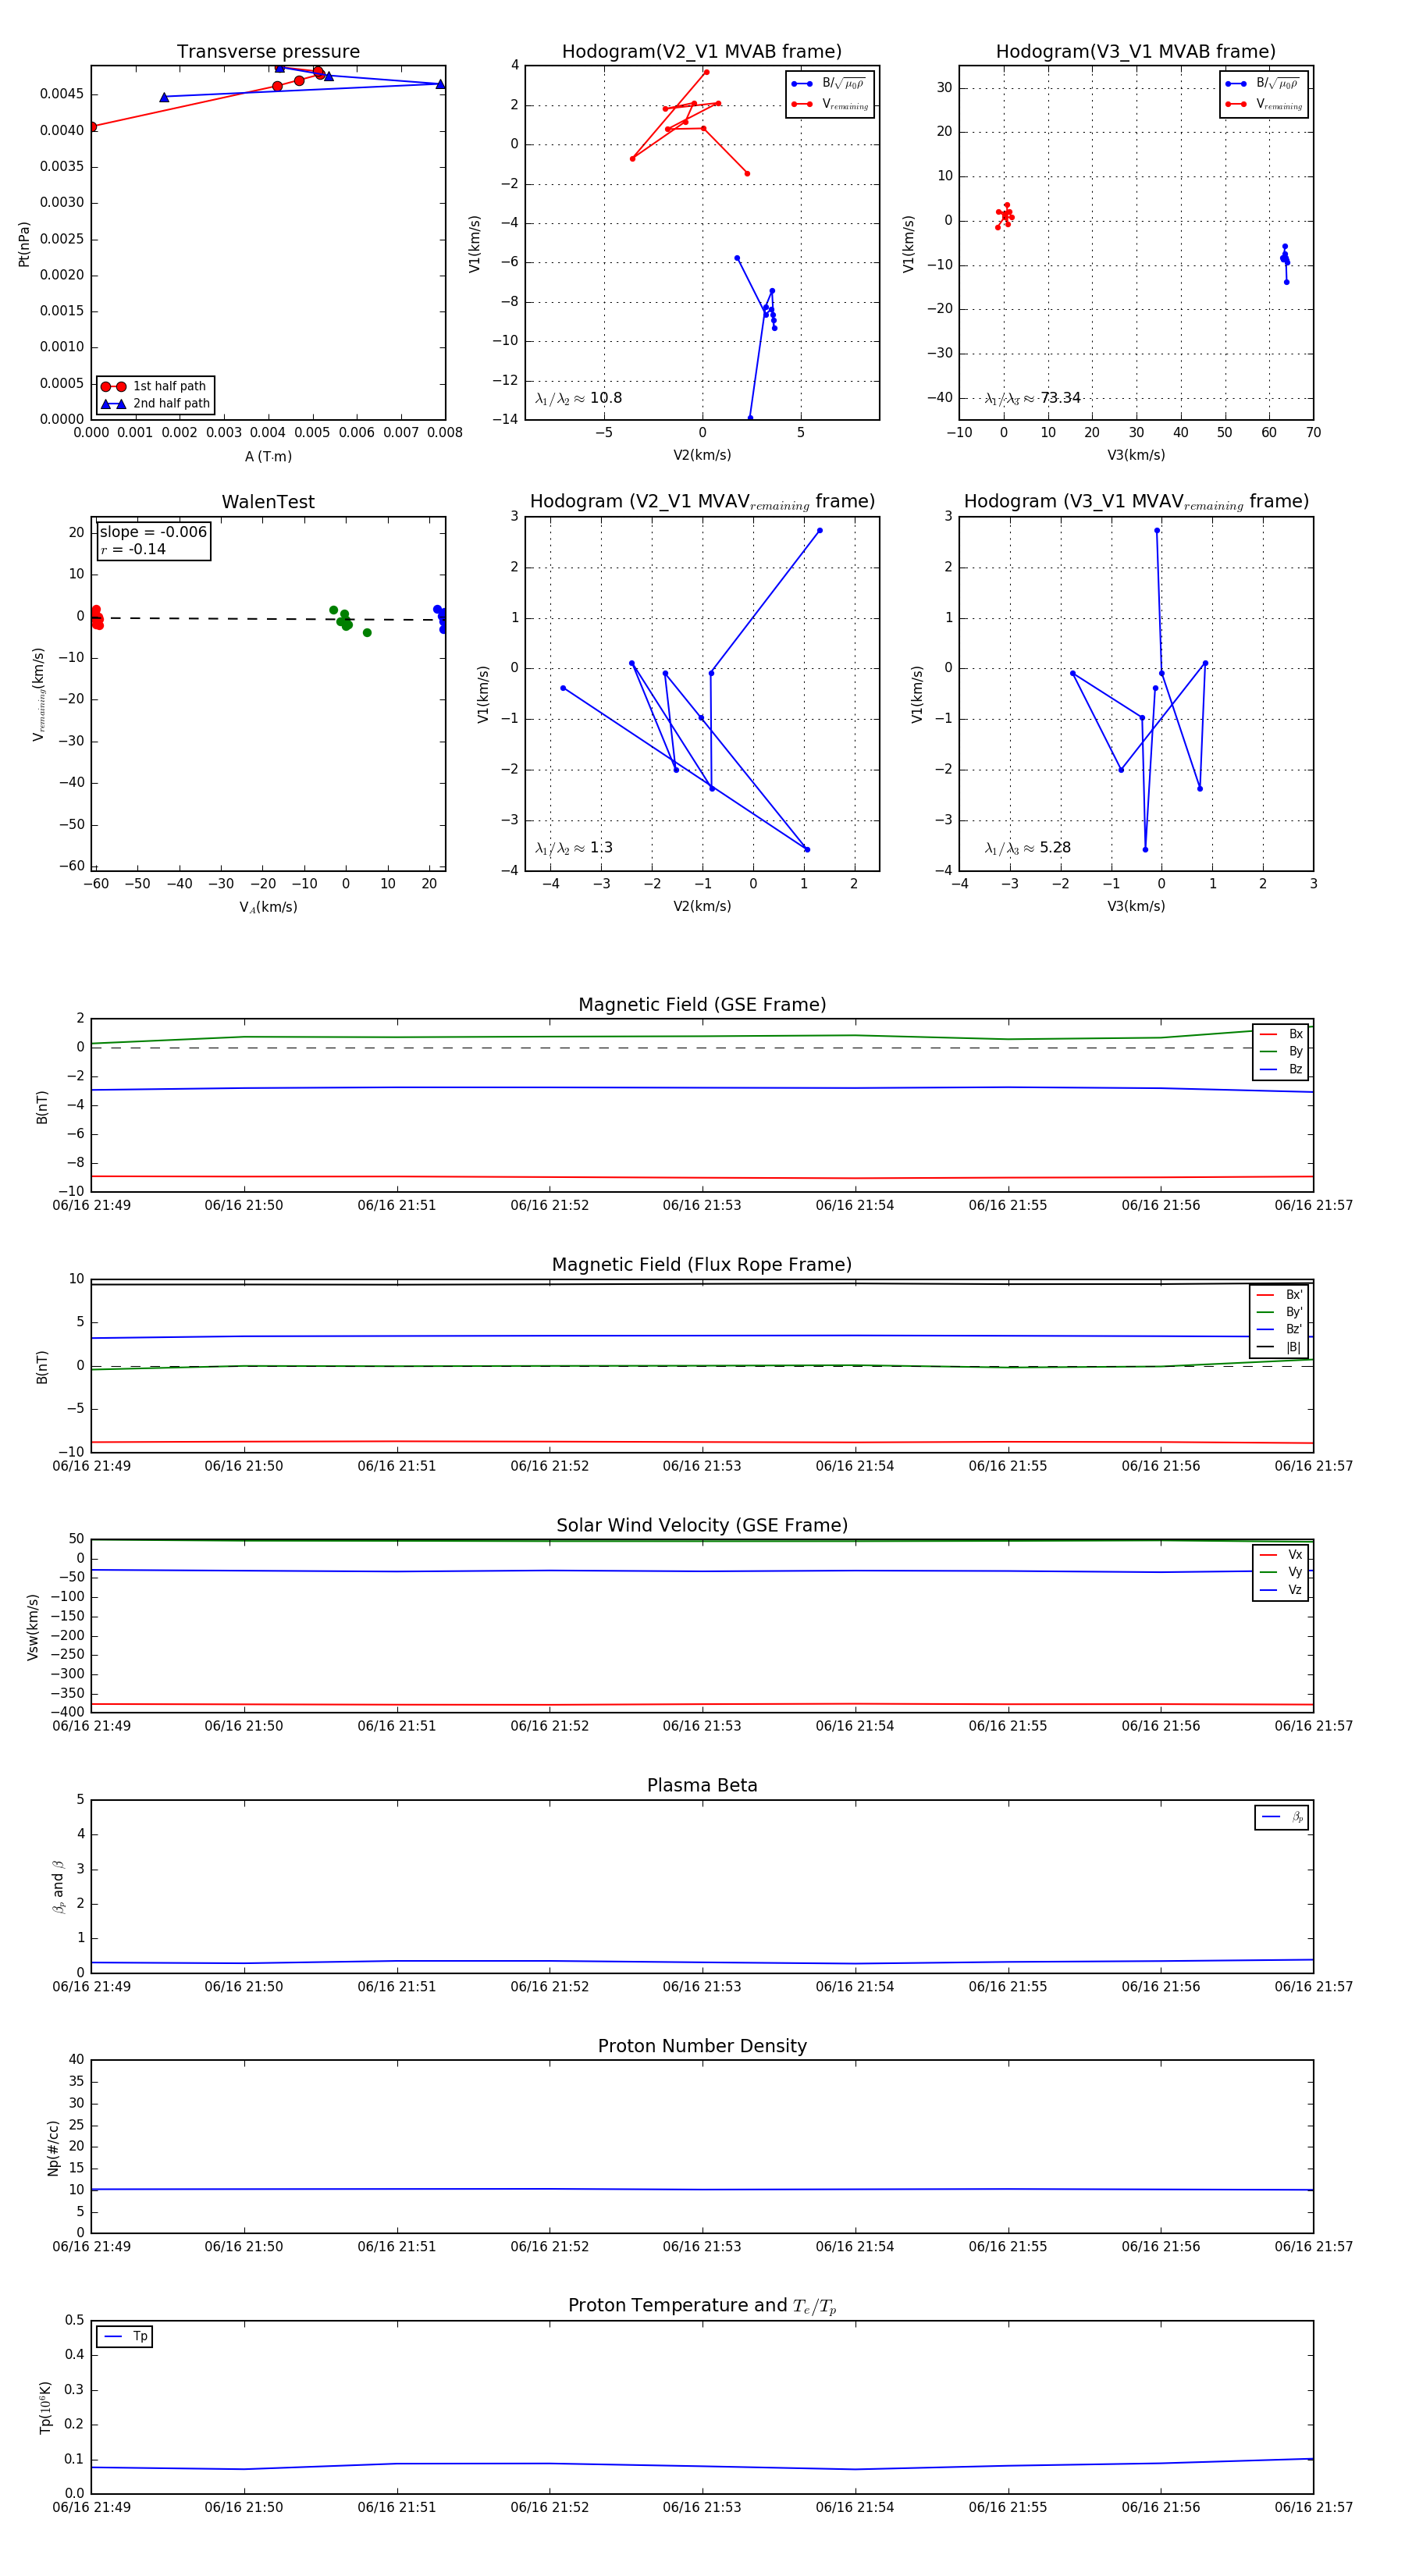Click the "Plasma Beta" plot title
Screen dimensions: 1405x2576
coord(702,1785)
